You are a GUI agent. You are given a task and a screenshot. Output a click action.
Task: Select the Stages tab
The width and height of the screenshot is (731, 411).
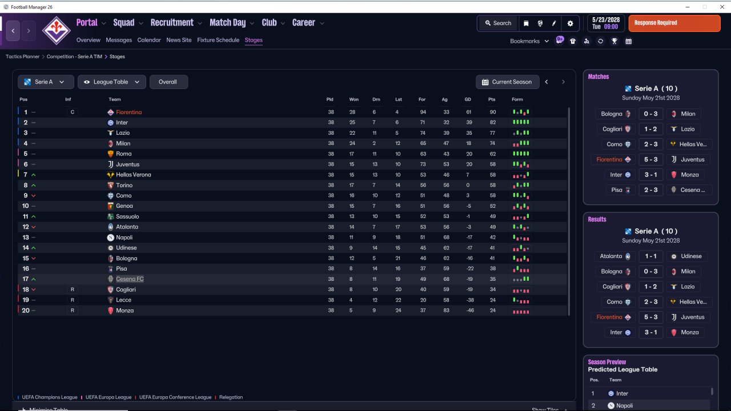(x=254, y=40)
